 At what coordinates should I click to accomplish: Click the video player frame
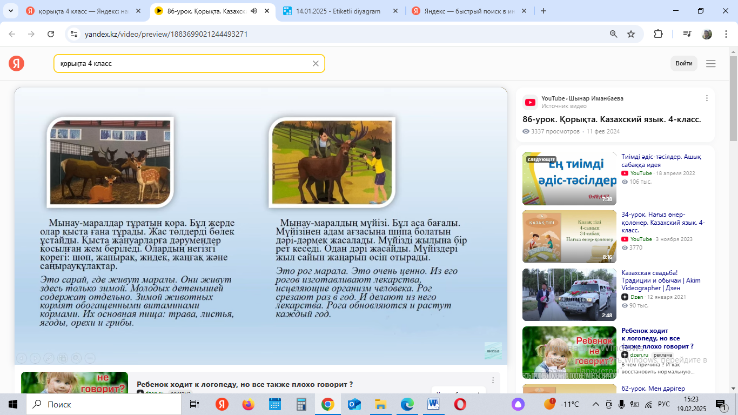tap(261, 226)
